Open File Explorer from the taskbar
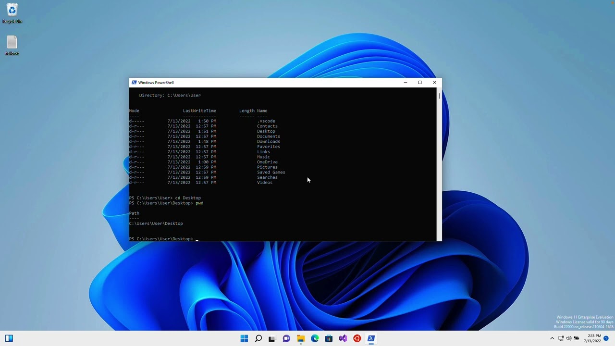Viewport: 615px width, 346px height. click(300, 338)
